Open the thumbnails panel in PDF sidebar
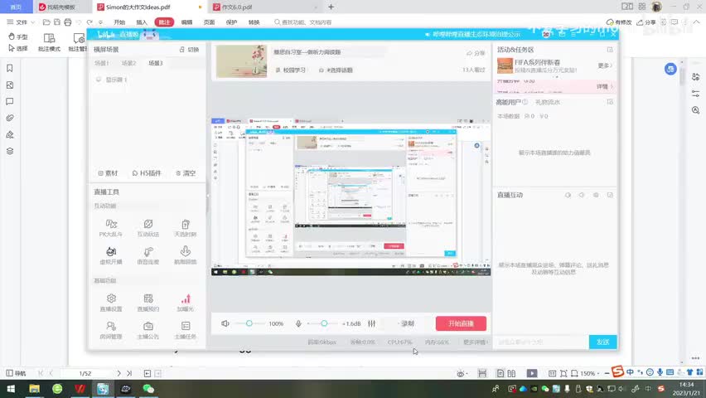The height and width of the screenshot is (398, 706). click(10, 85)
